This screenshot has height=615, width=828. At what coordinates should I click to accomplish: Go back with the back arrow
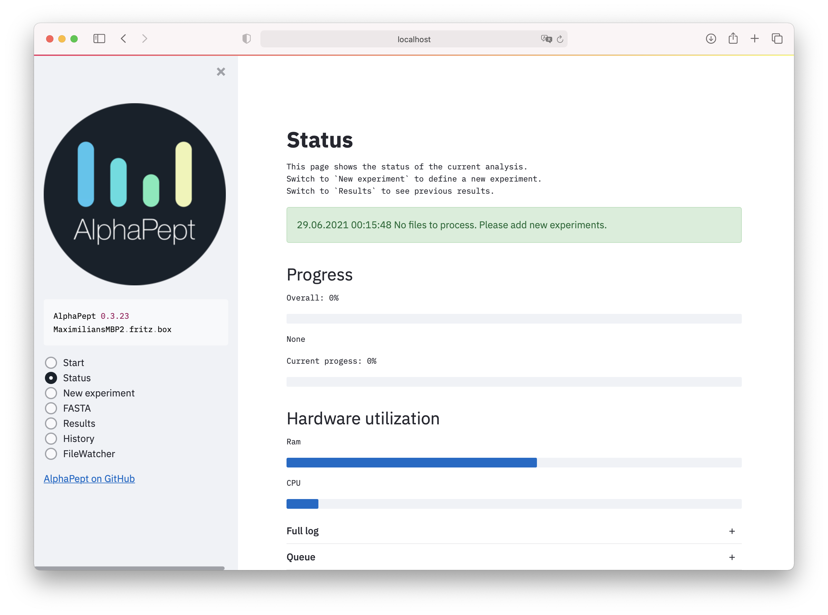[x=124, y=39]
